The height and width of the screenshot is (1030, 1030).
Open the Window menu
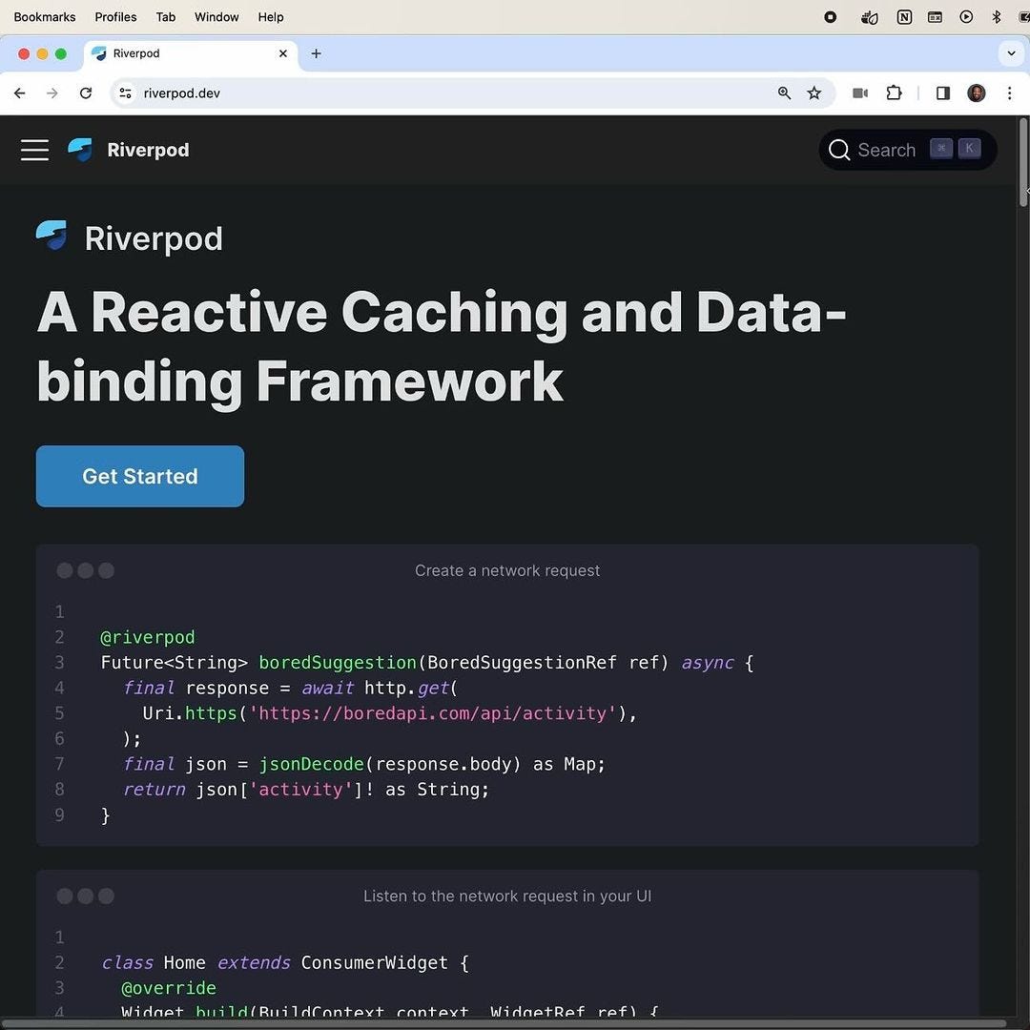[216, 17]
